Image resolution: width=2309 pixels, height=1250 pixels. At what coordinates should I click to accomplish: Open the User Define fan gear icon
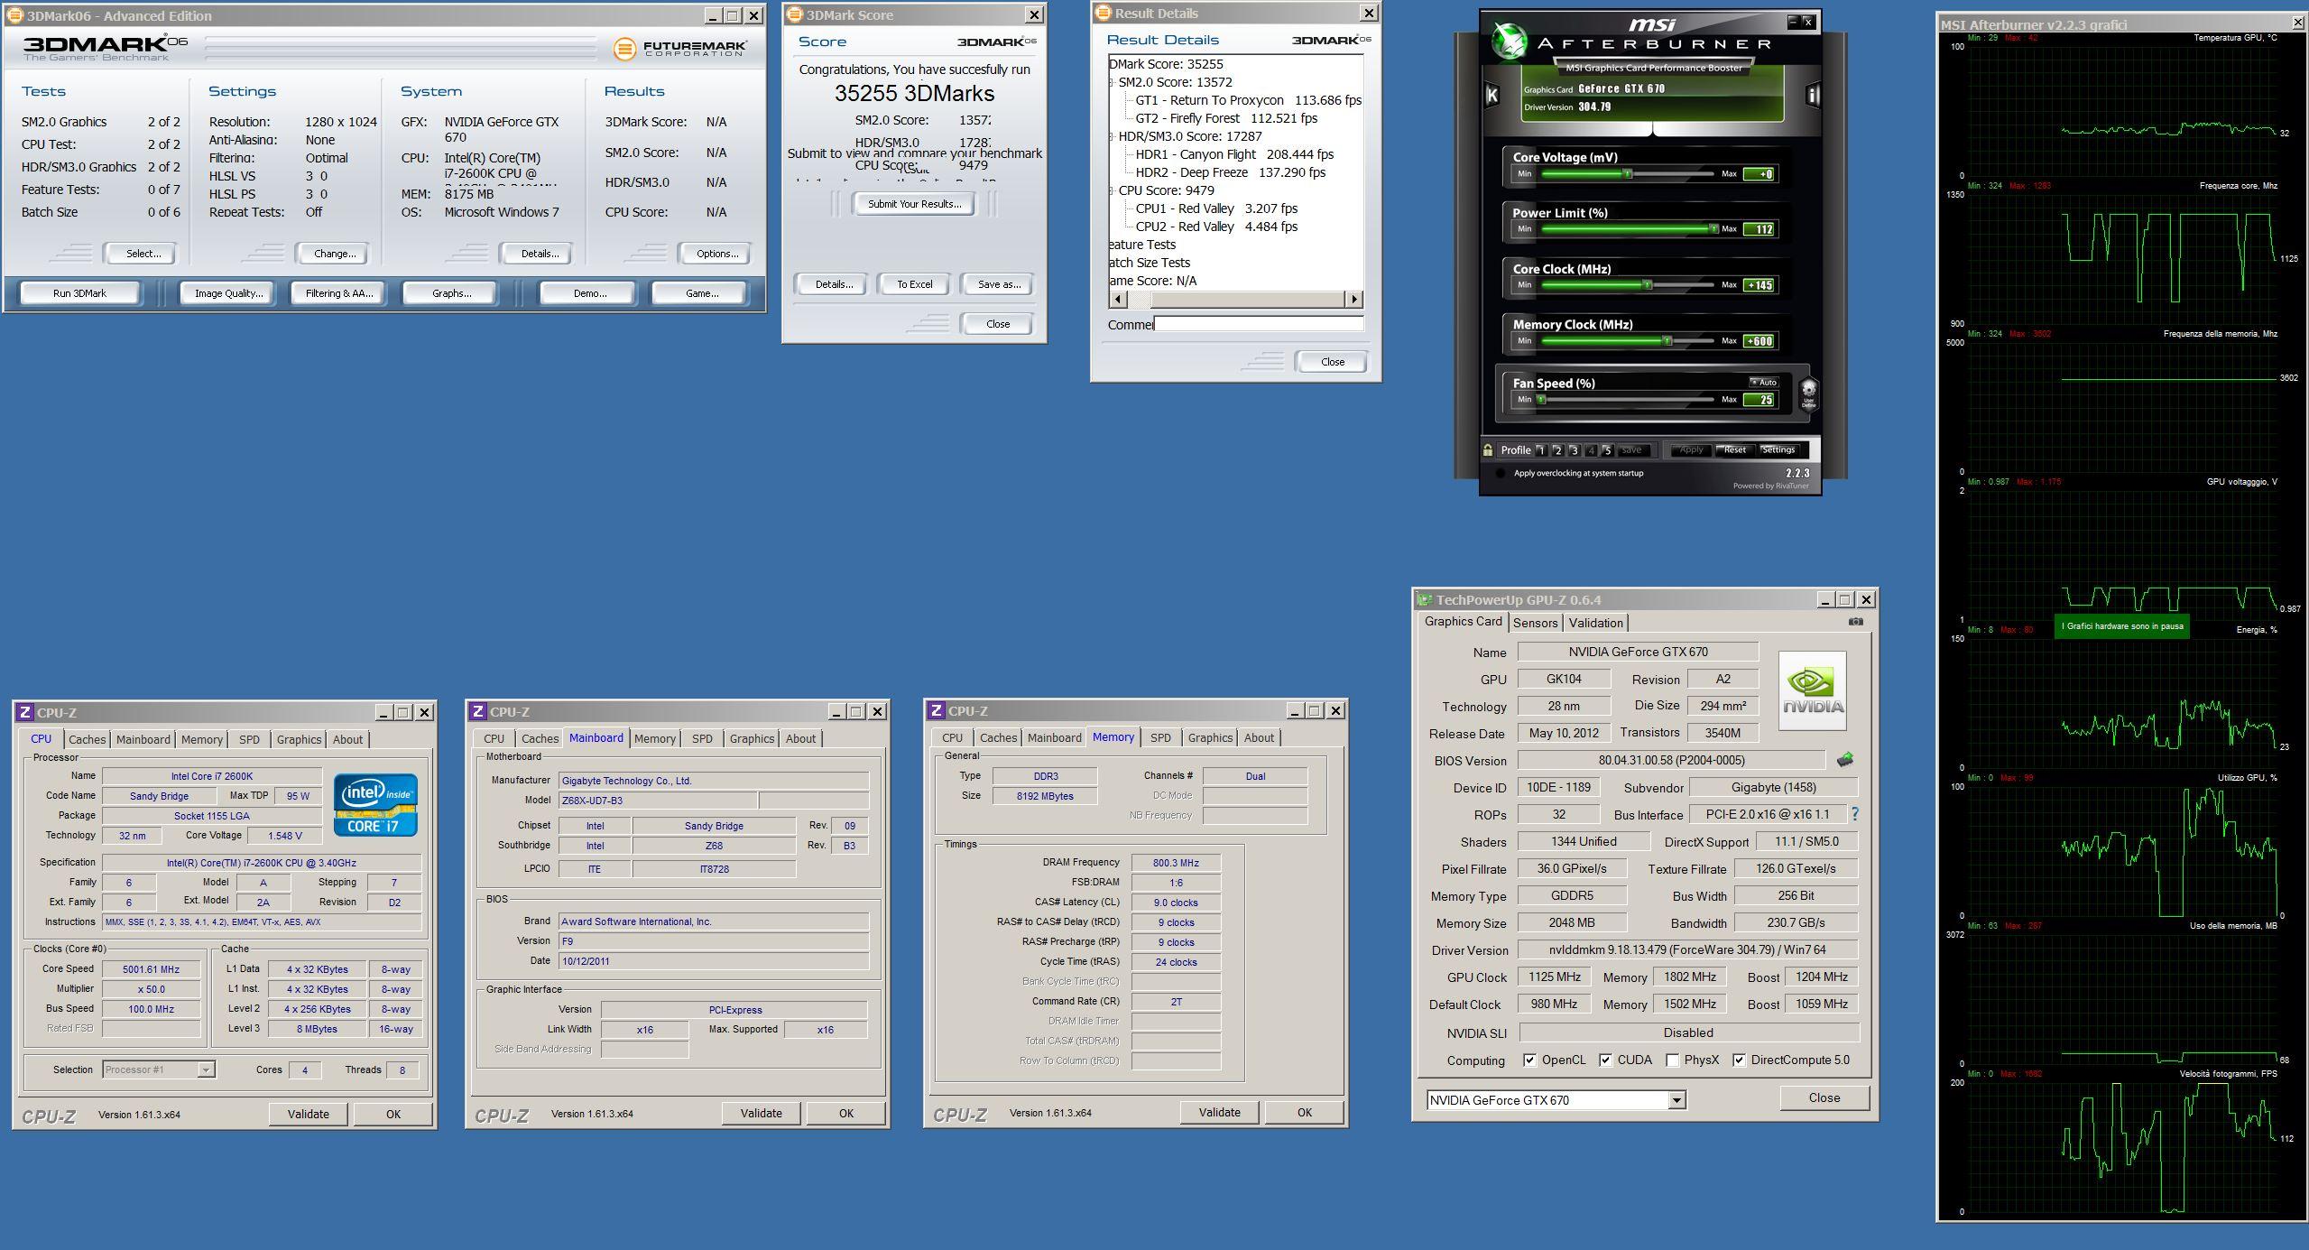(1808, 393)
